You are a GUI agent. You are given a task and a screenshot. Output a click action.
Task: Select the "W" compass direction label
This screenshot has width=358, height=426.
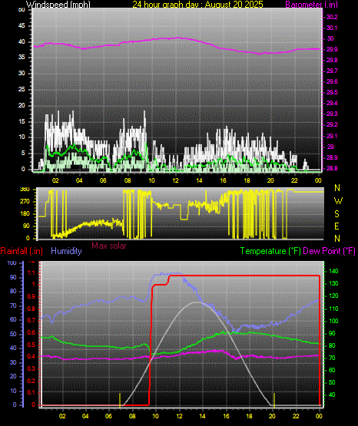(x=338, y=201)
